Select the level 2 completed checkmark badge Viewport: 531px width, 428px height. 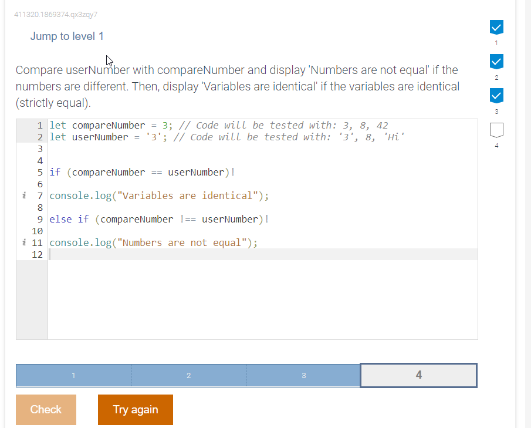tap(496, 61)
